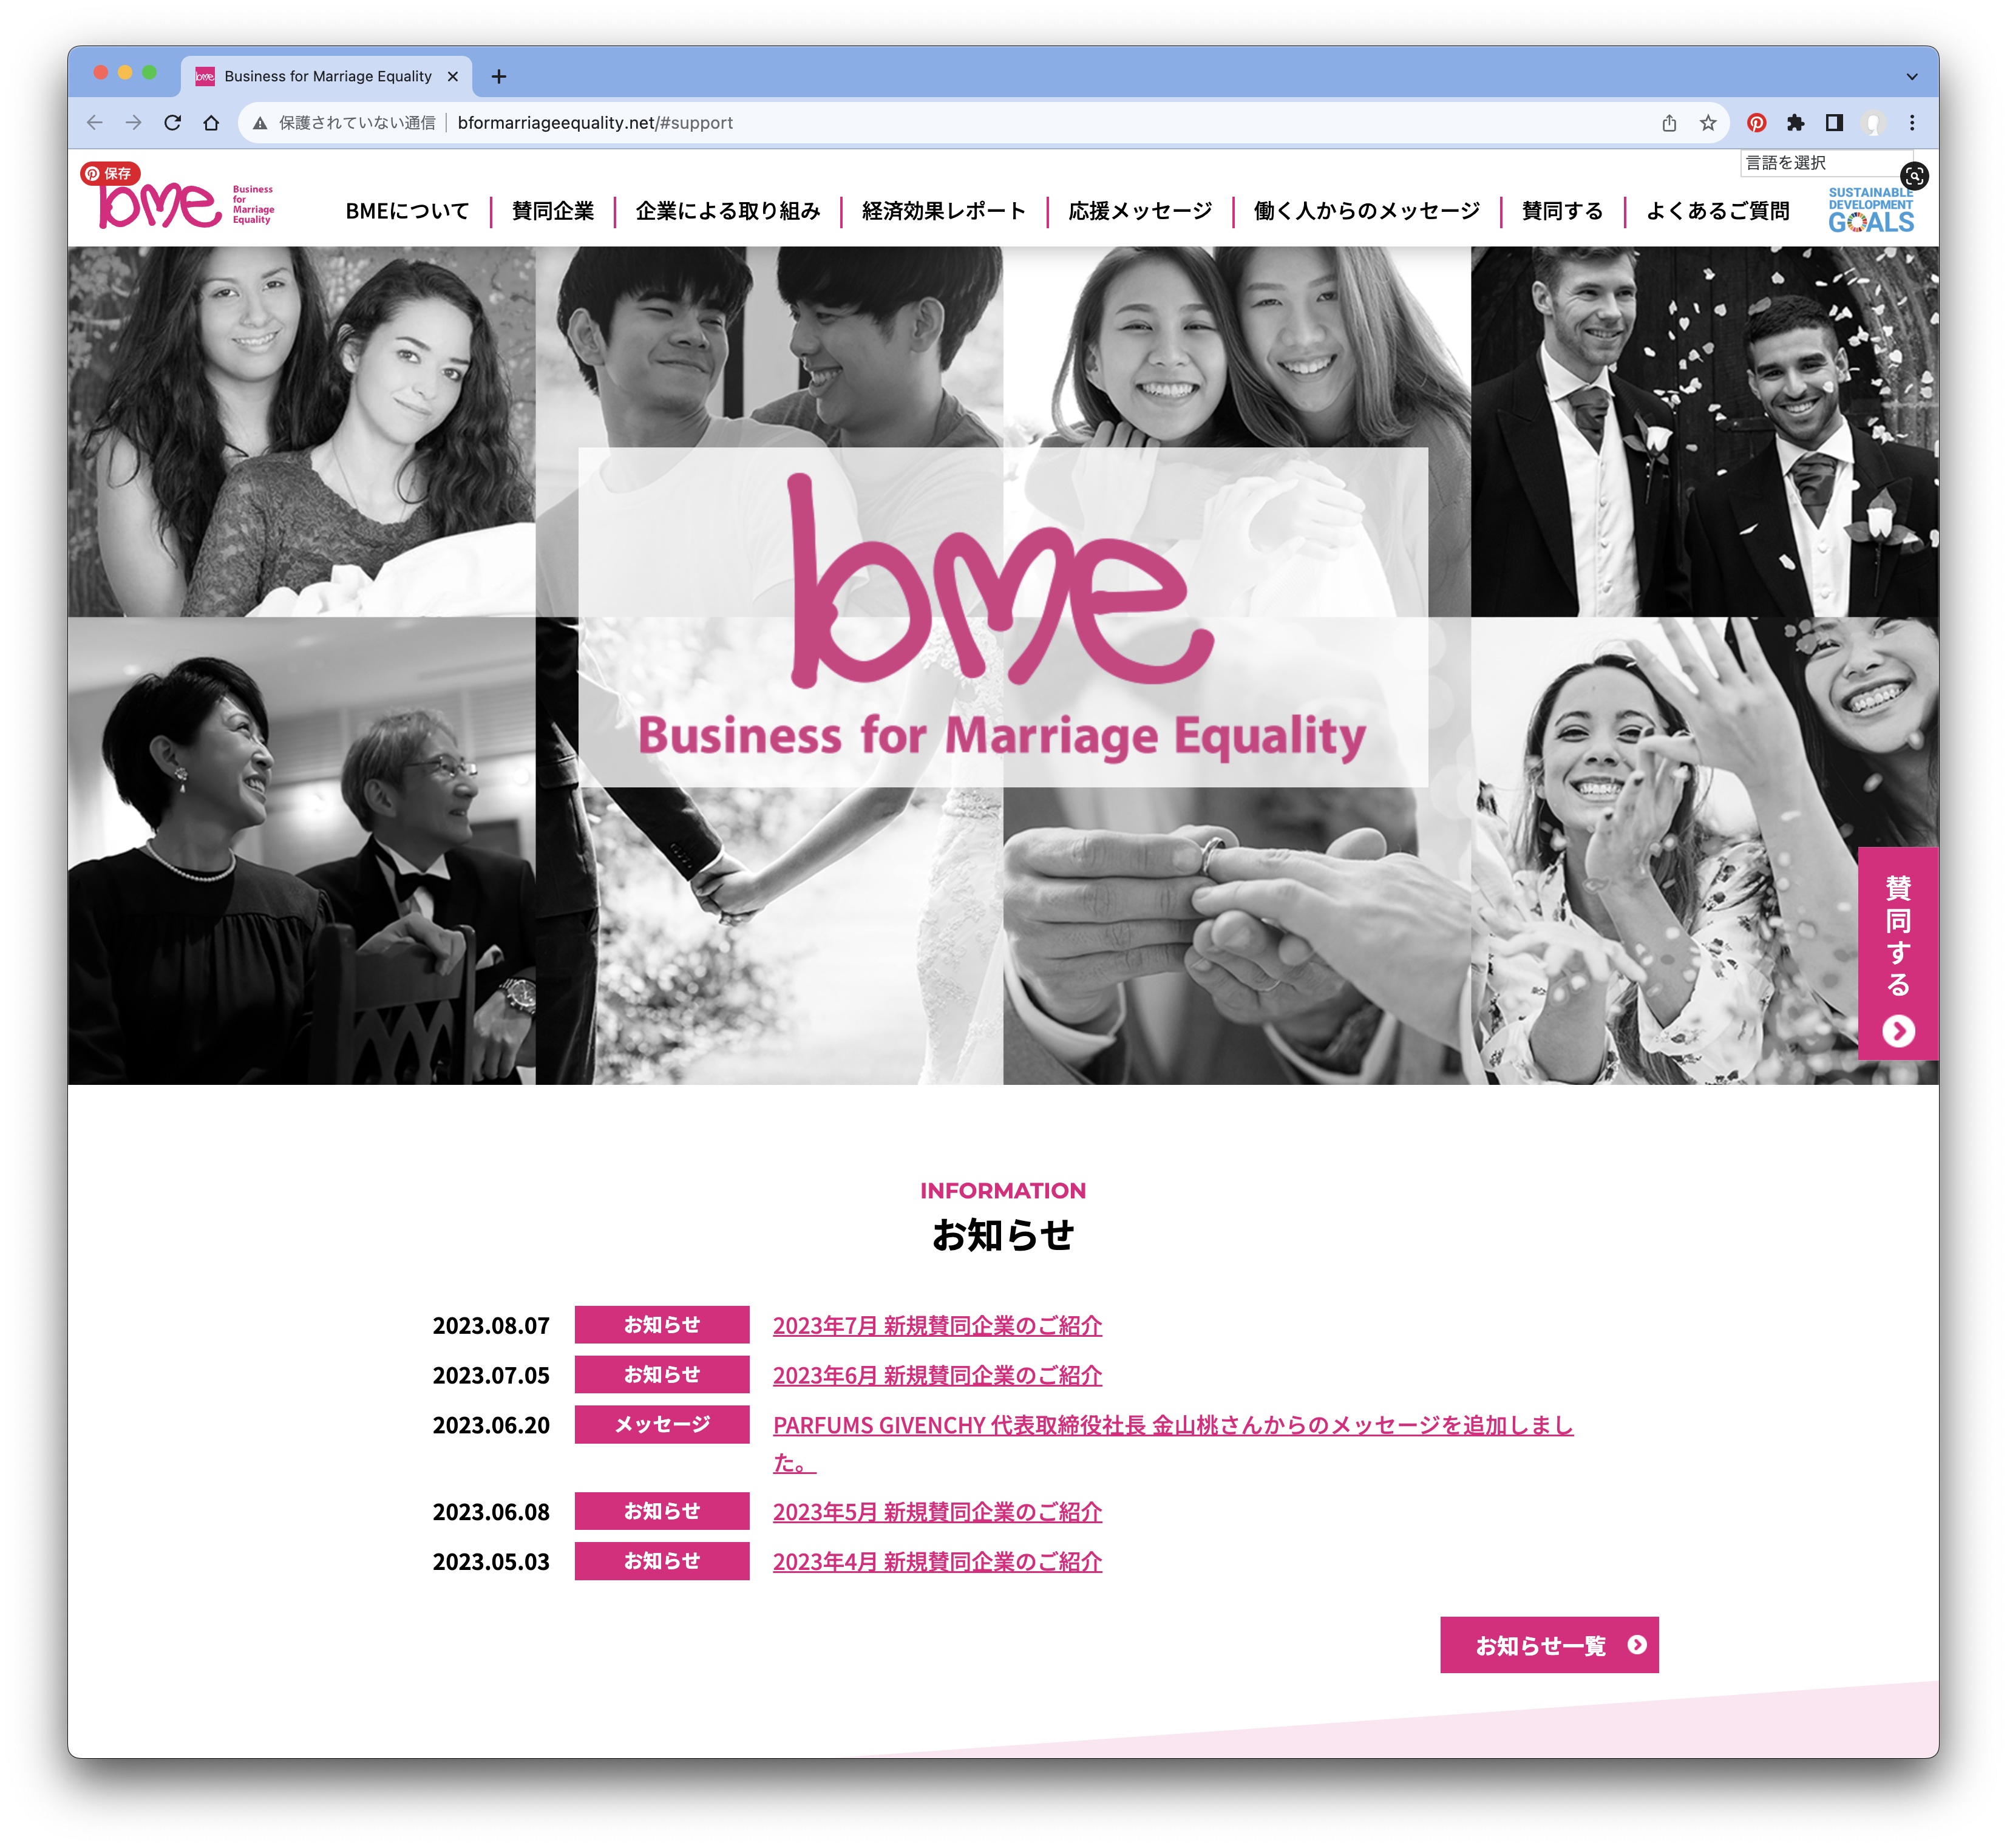Click the older couple in formalwear photo
Screen dimensions: 2007x1848
(x=301, y=851)
